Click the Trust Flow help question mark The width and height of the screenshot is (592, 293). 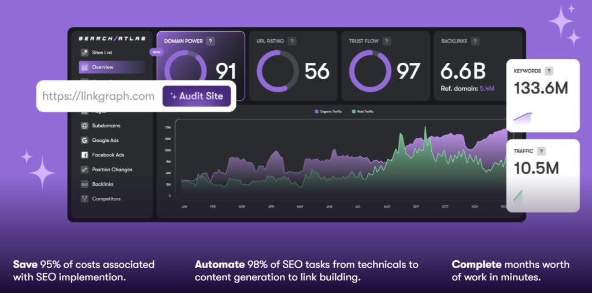coord(387,41)
